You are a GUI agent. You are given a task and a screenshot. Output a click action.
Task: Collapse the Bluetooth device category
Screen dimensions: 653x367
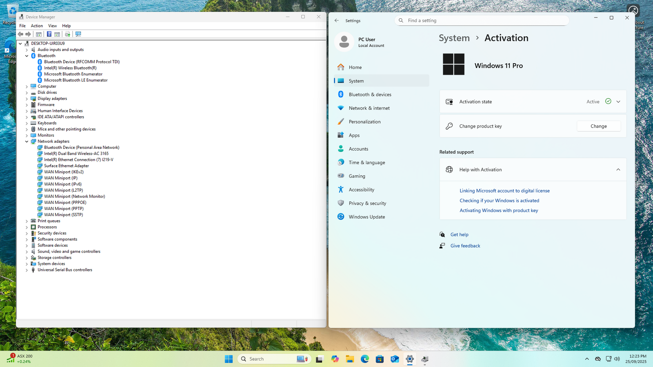coord(27,56)
